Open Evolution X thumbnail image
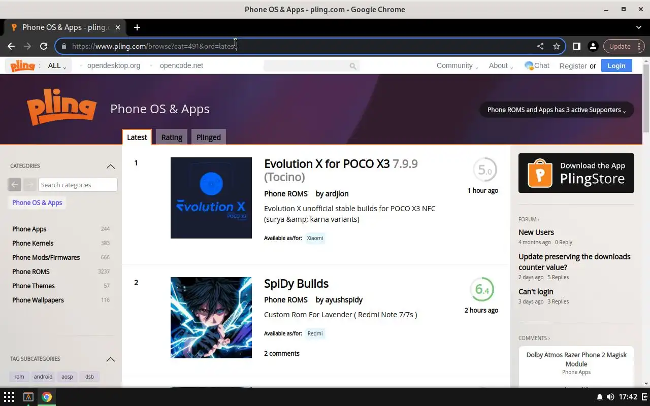 point(211,198)
